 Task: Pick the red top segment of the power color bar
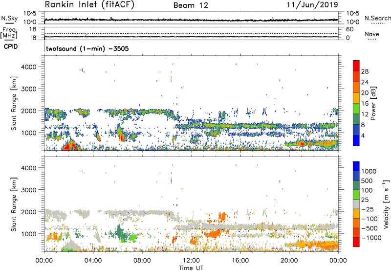click(x=356, y=66)
